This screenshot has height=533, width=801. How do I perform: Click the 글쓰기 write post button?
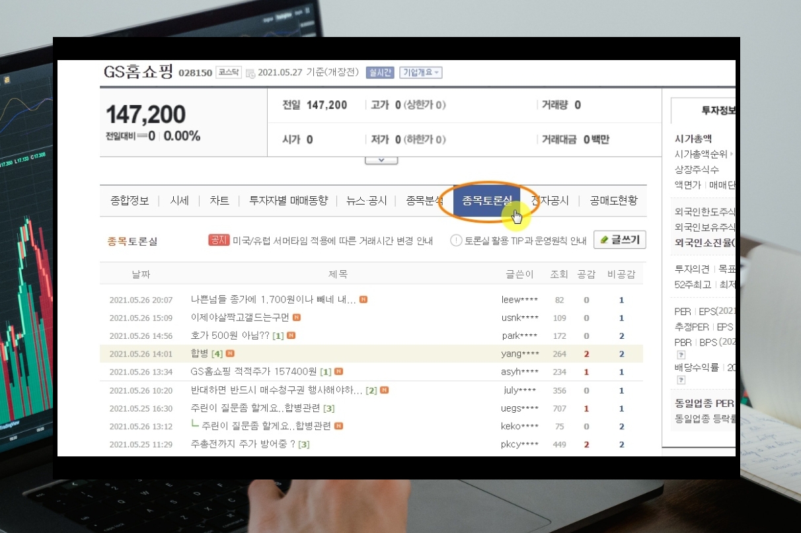[620, 240]
